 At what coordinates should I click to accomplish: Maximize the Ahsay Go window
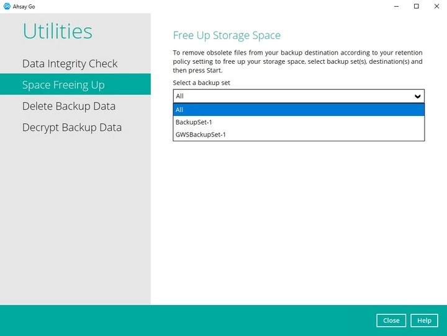coord(416,6)
